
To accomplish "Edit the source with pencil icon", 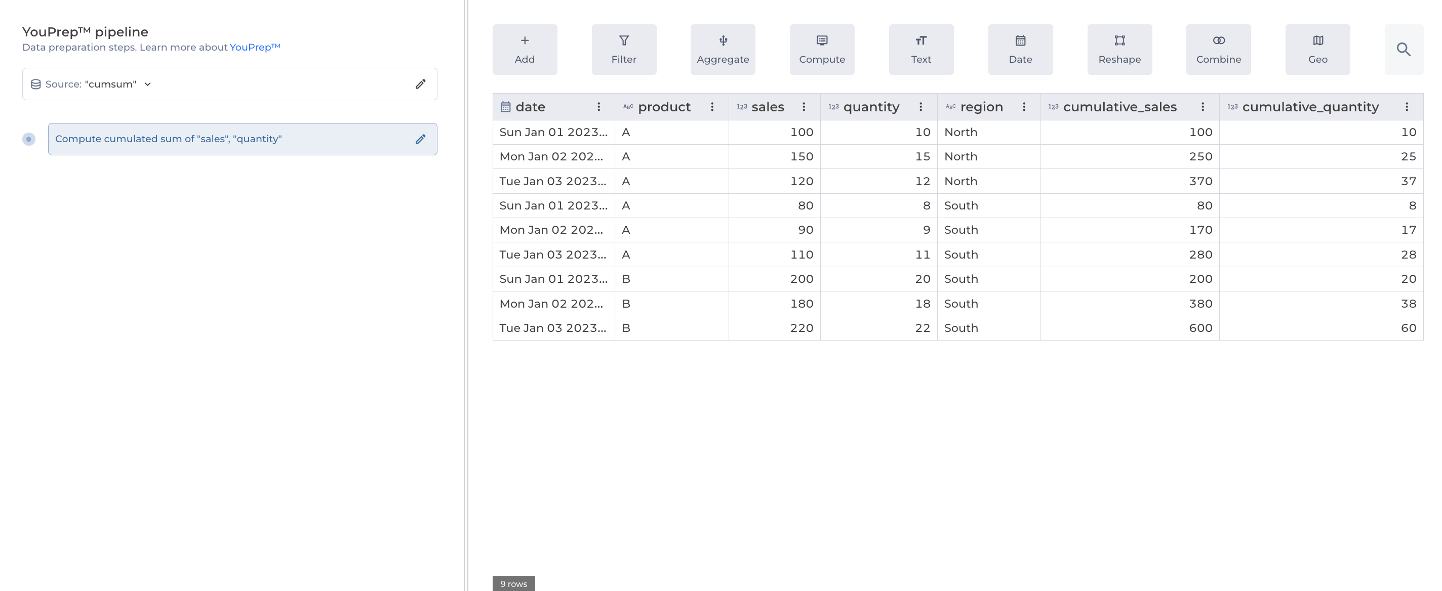I will point(420,84).
